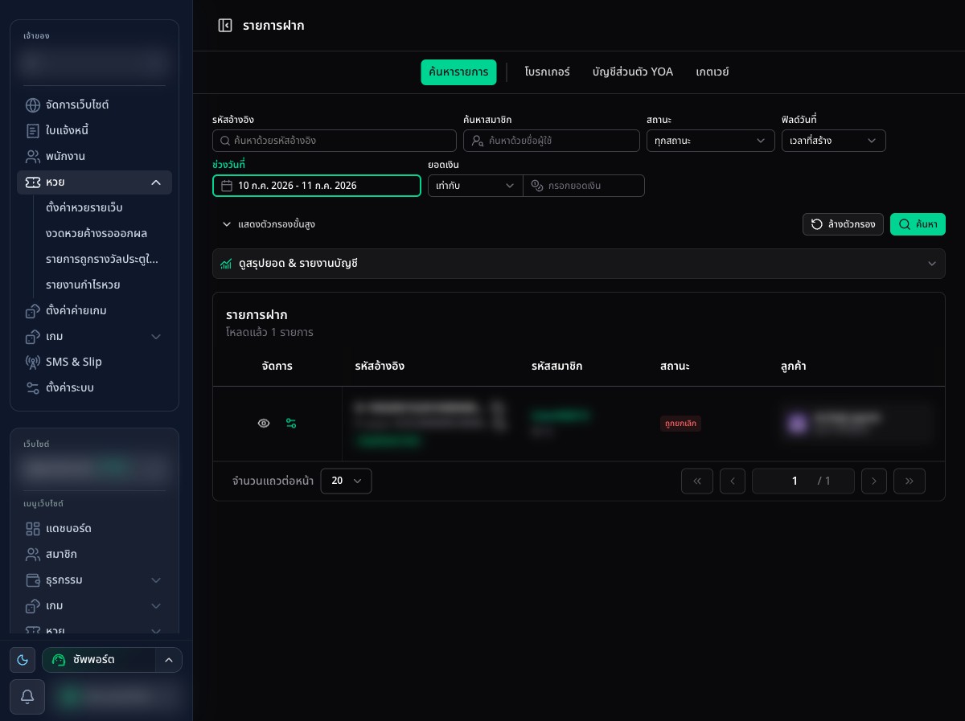Screen dimensions: 965x721
Task: Go to แดชบอร์ด dashboard item
Action: click(x=94, y=529)
